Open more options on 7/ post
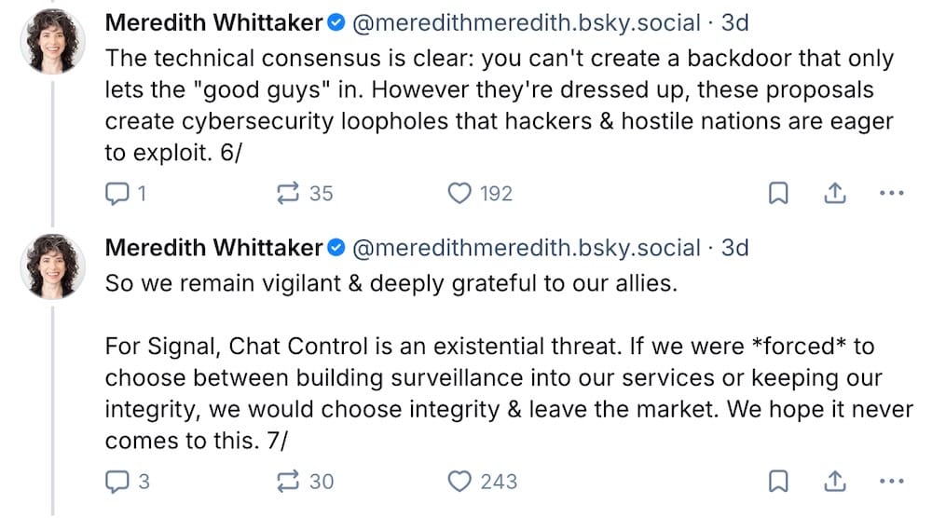The image size is (932, 518). click(892, 482)
